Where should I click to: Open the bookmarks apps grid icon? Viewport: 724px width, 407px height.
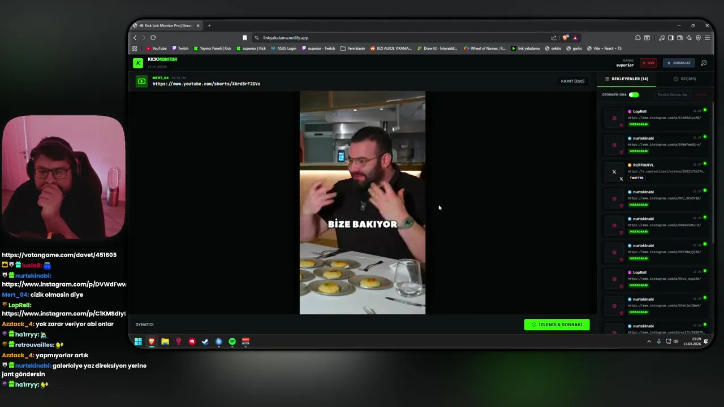[x=135, y=49]
